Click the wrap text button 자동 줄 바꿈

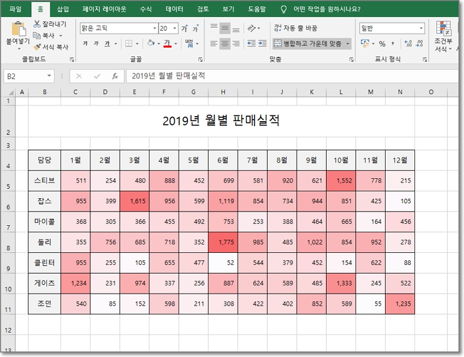295,28
